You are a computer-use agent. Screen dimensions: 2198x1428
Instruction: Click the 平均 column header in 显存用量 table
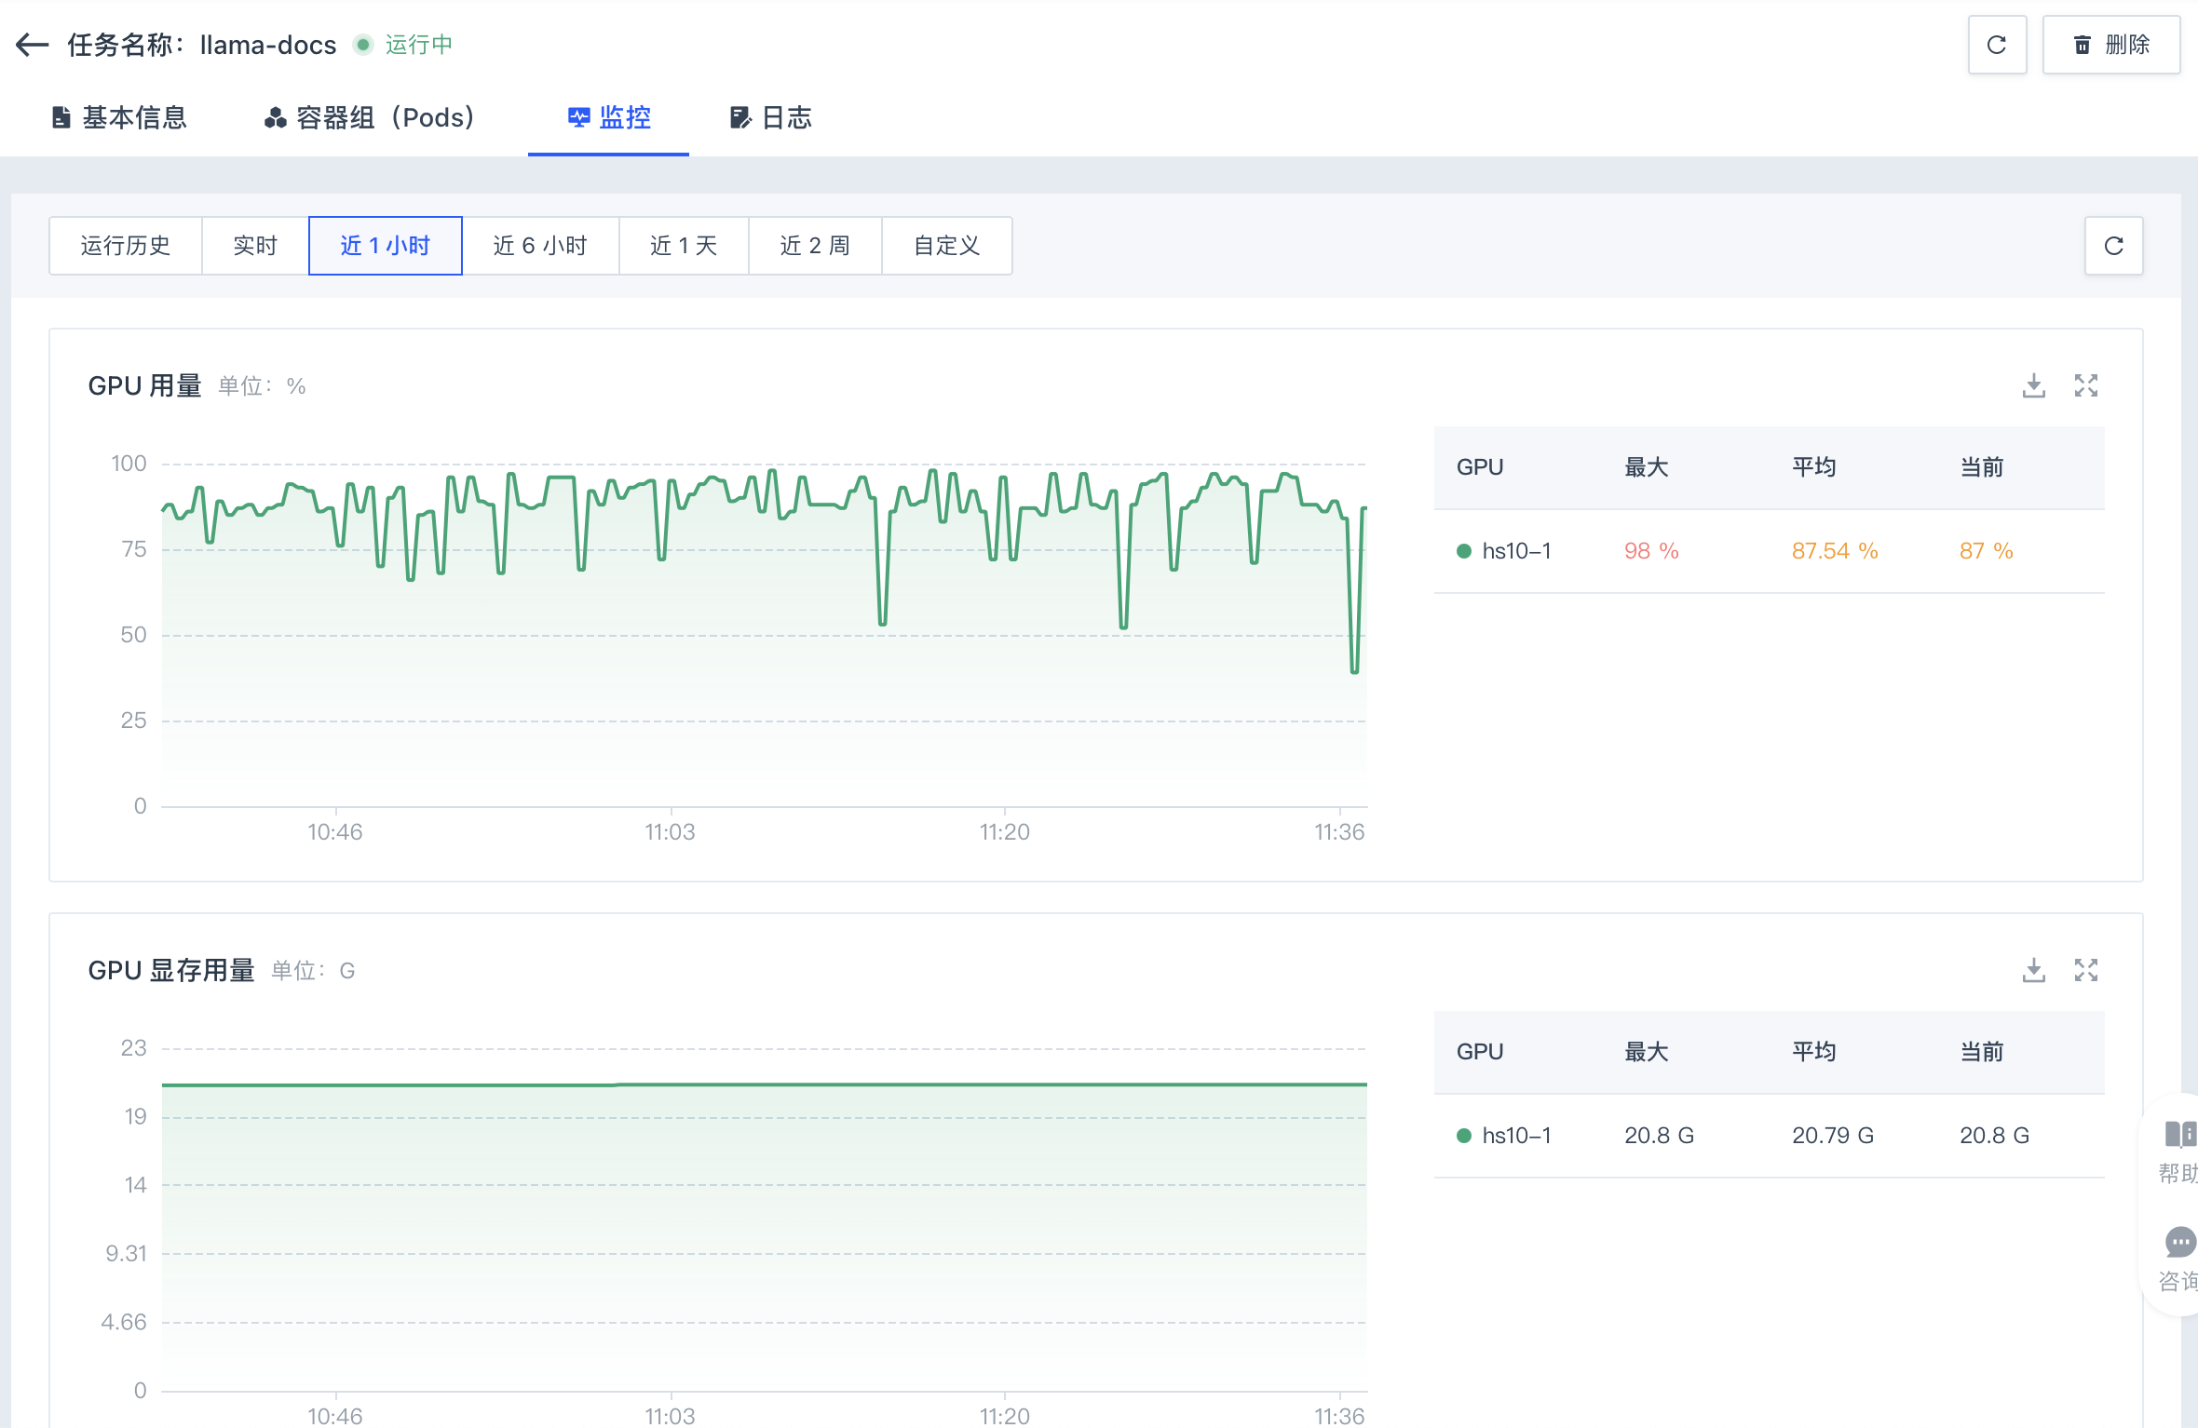point(1813,1052)
